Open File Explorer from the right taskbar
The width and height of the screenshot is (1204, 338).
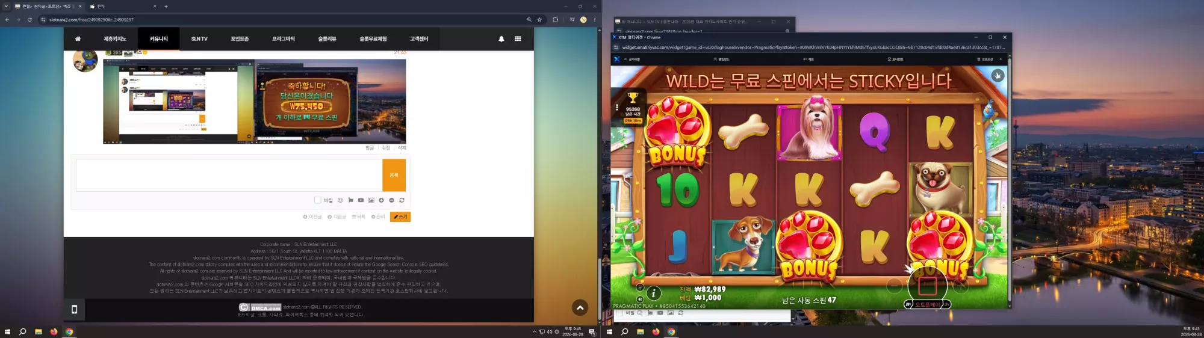pos(640,331)
